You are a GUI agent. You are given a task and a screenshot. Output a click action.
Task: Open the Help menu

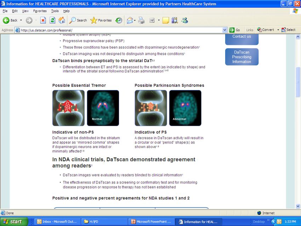[x=66, y=11]
